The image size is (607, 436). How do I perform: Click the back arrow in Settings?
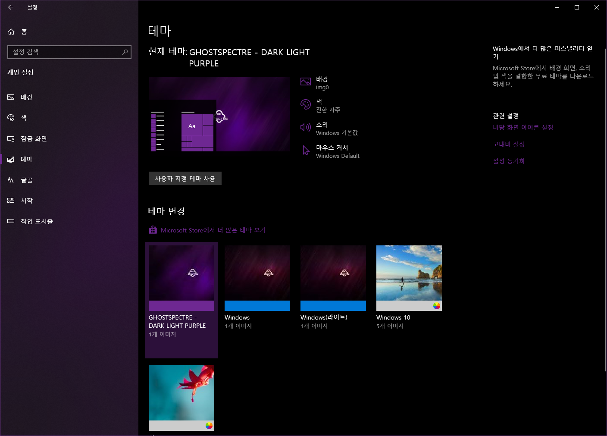[11, 7]
